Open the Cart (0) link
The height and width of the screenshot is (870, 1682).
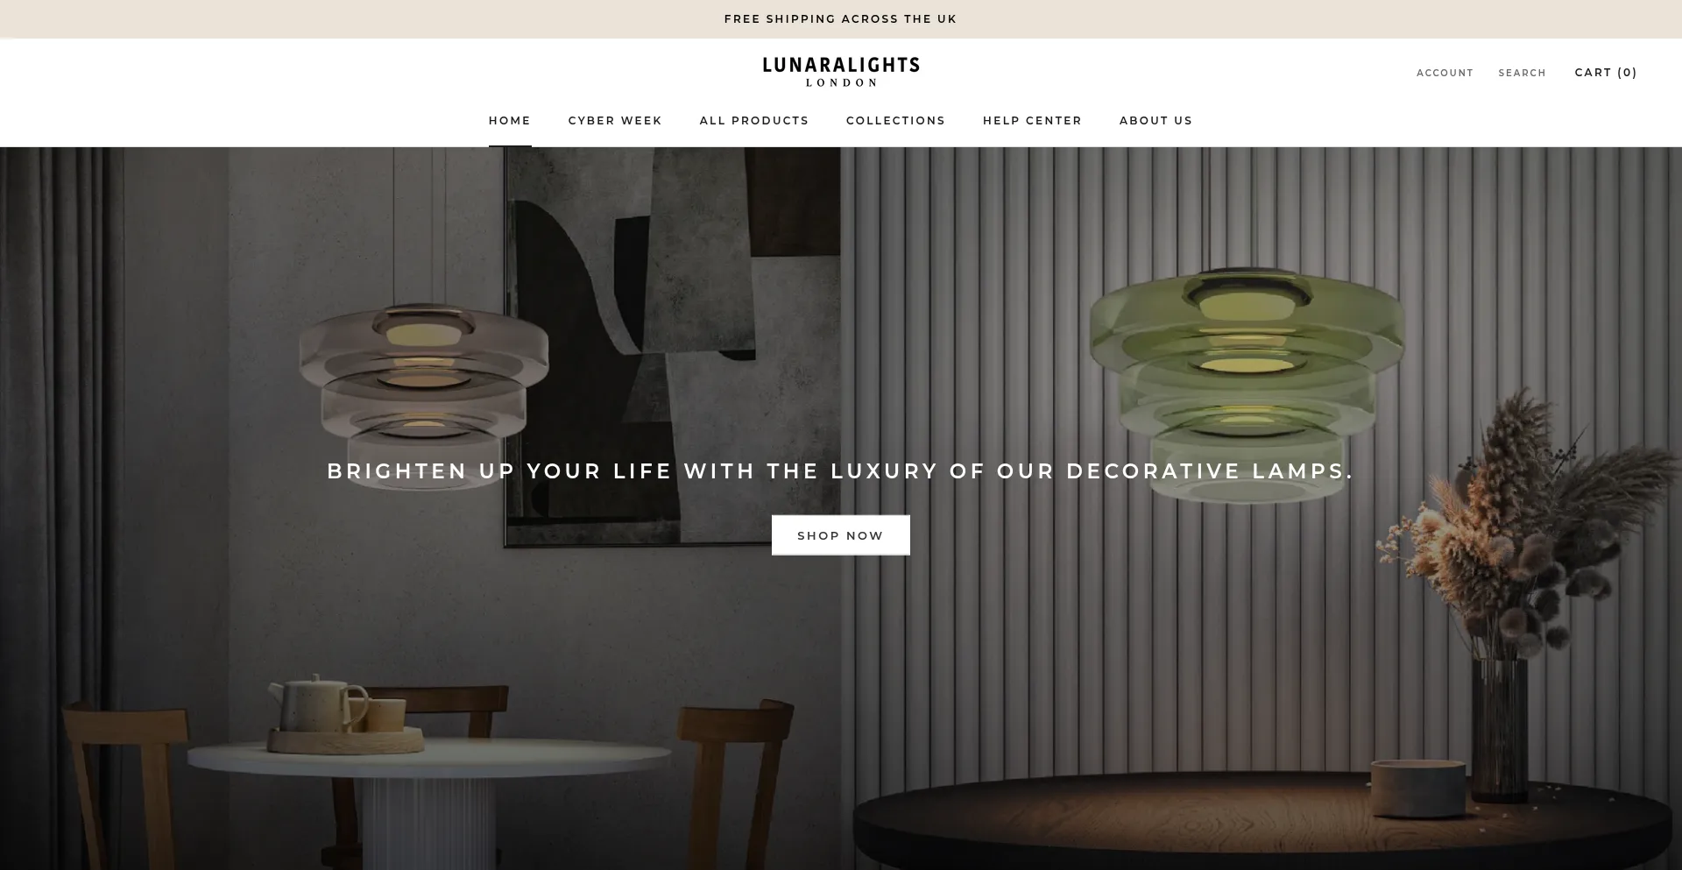tap(1606, 73)
